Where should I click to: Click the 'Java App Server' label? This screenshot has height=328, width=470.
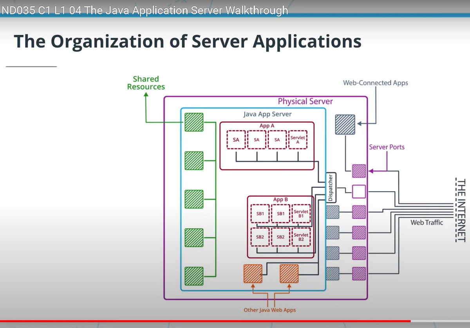pyautogui.click(x=267, y=114)
